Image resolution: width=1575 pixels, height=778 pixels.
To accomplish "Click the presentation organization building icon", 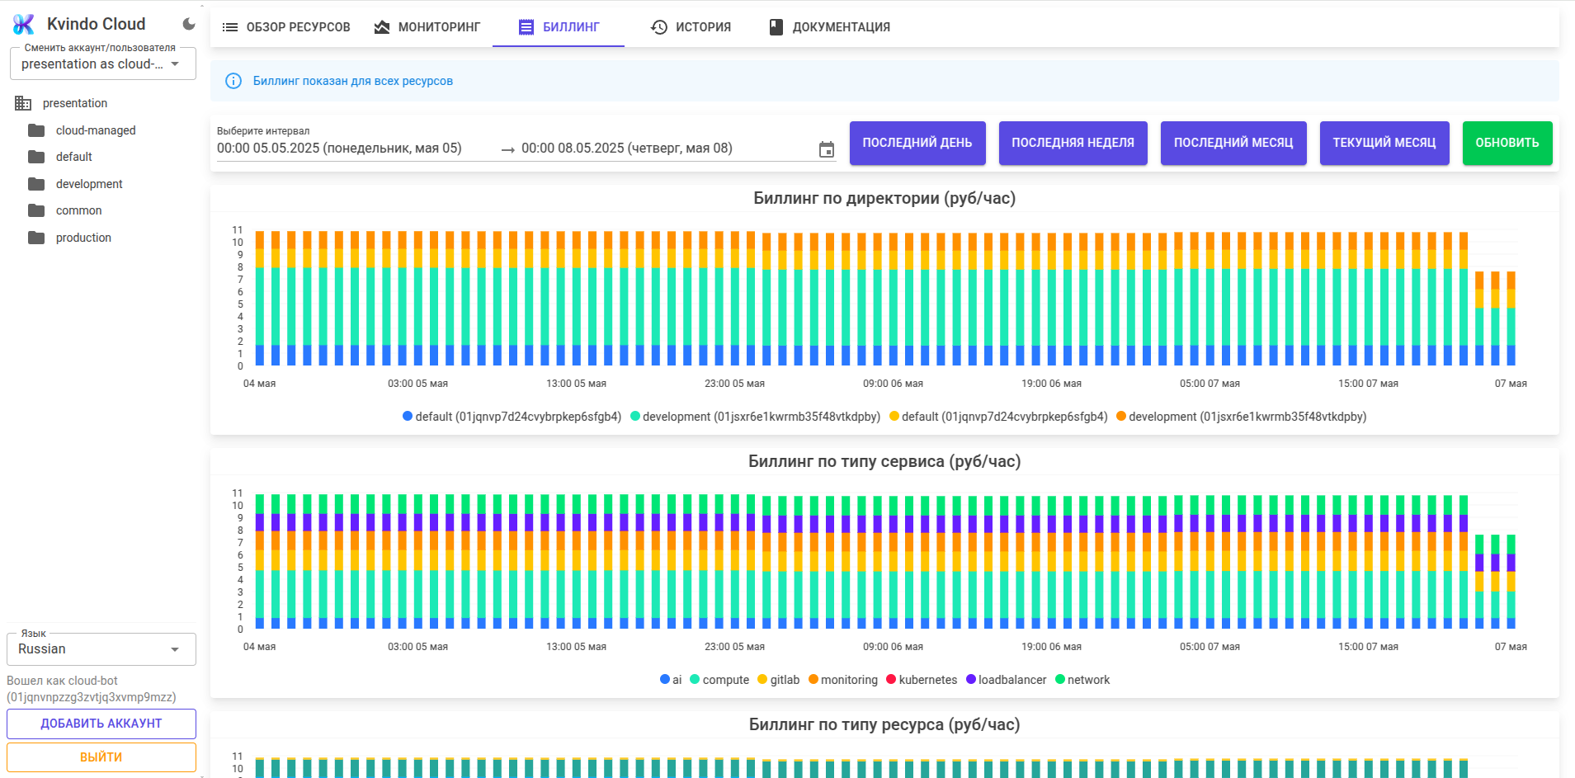I will click(23, 103).
